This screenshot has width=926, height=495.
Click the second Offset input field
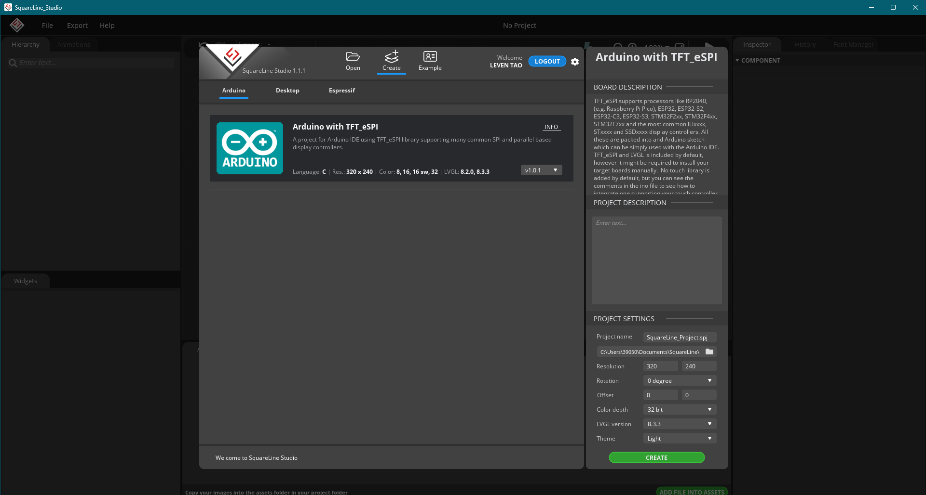[x=699, y=395]
